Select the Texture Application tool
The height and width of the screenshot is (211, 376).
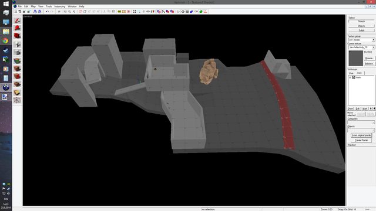click(17, 61)
